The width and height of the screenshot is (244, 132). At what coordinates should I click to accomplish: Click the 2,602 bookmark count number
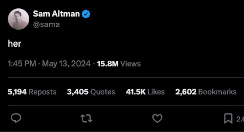tap(186, 92)
